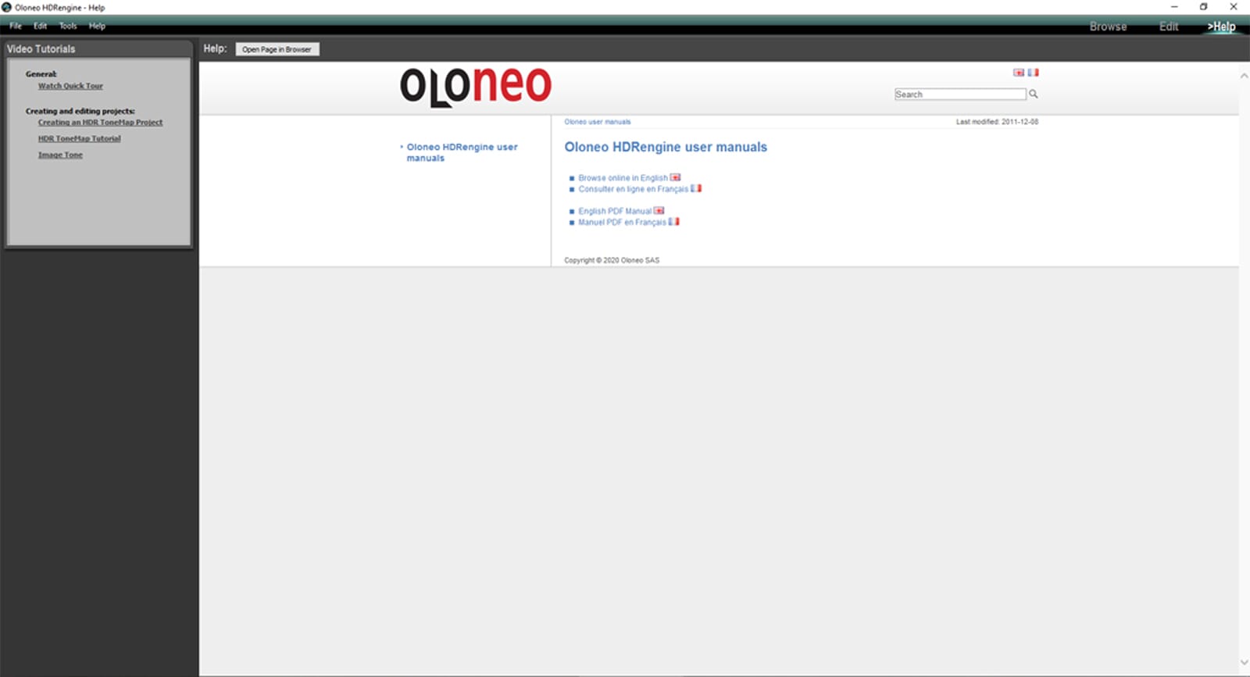
Task: Open Consulter en ligne en Français link
Action: point(634,189)
